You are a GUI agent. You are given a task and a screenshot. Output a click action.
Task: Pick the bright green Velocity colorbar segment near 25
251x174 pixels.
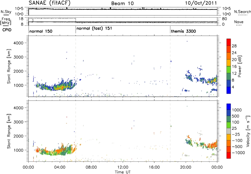pyautogui.click(x=229, y=125)
